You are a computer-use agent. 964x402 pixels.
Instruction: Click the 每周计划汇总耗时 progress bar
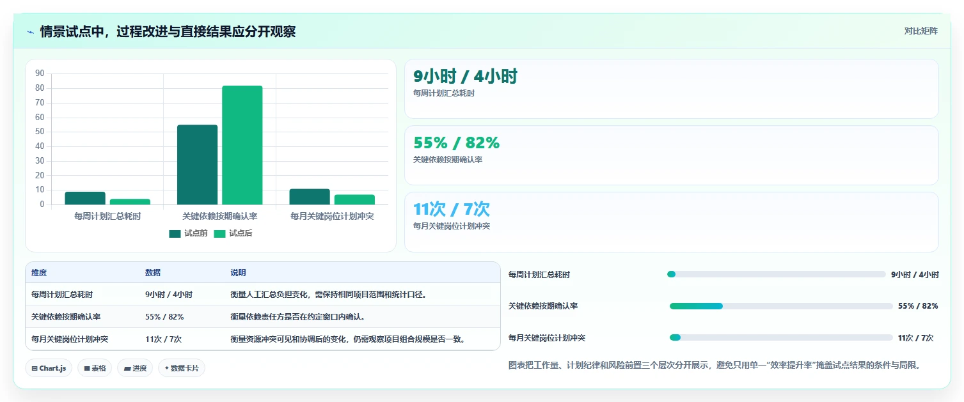pyautogui.click(x=776, y=274)
